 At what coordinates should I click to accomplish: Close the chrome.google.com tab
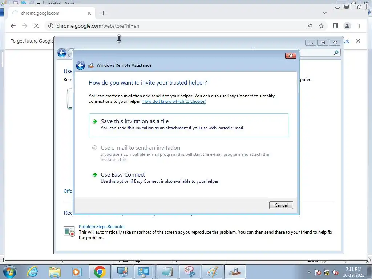click(x=89, y=13)
